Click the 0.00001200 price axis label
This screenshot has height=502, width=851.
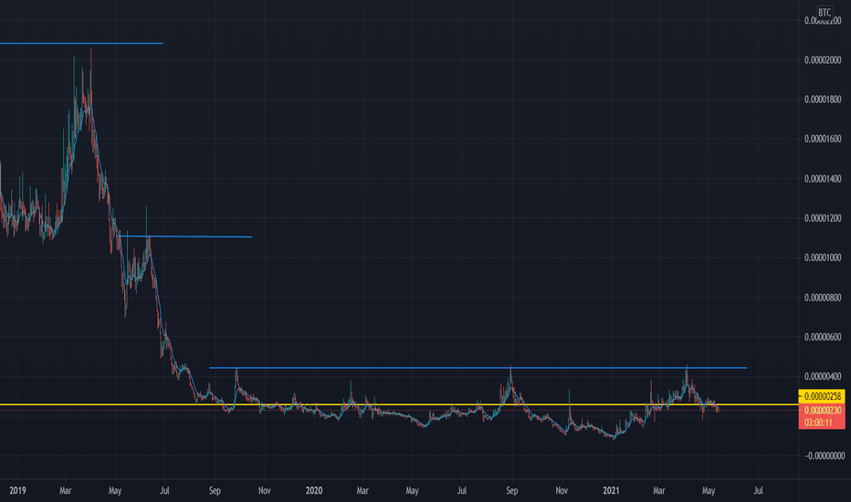point(823,218)
